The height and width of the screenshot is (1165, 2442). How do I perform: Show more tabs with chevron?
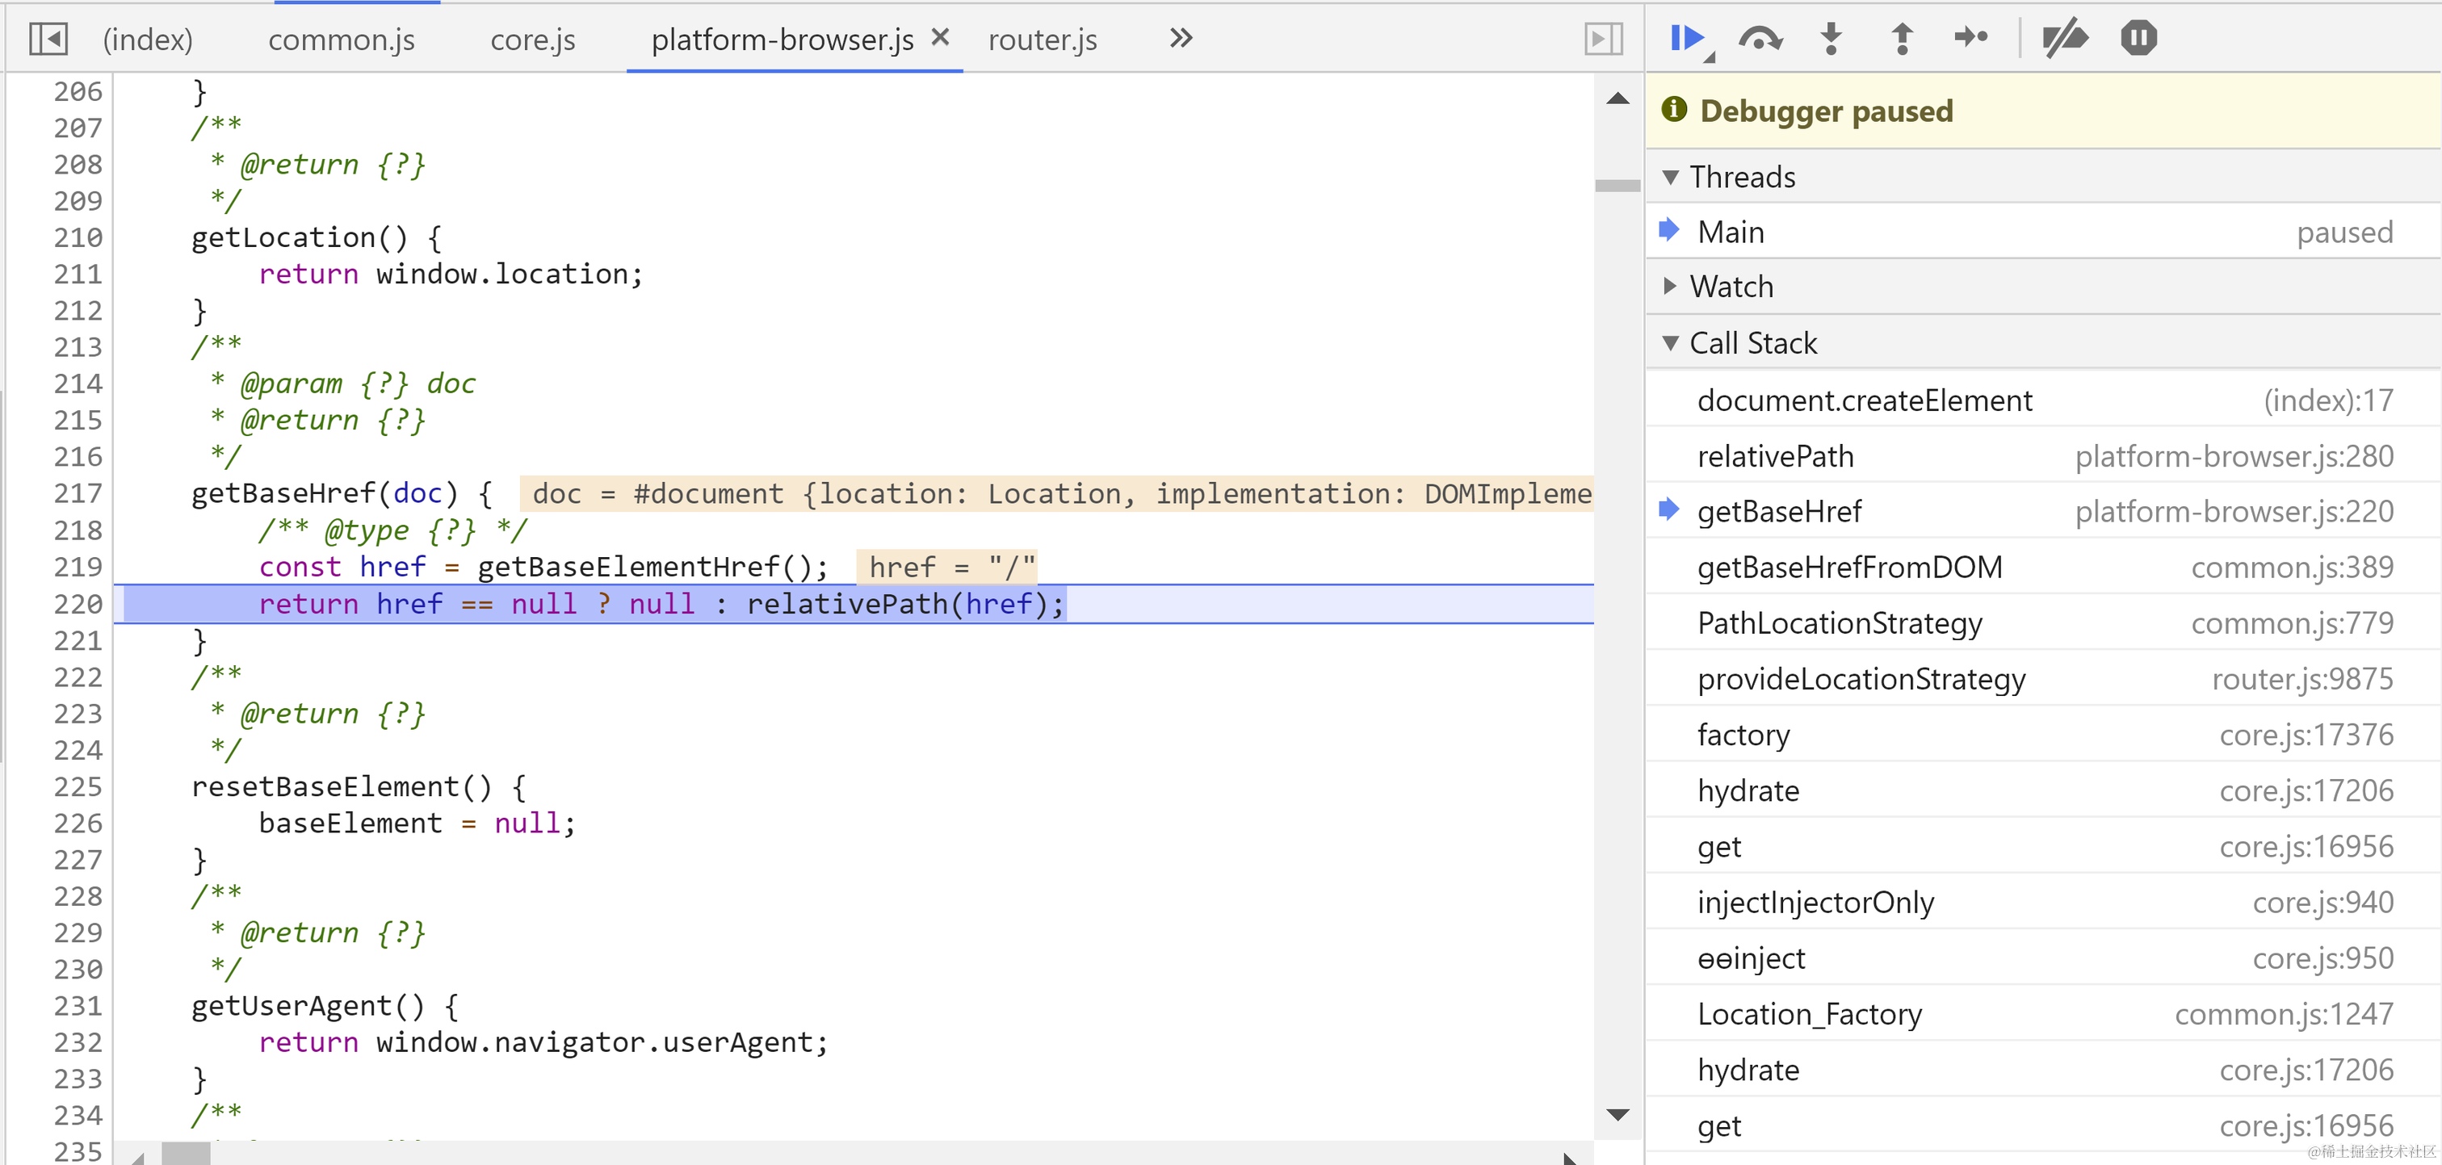[1181, 39]
